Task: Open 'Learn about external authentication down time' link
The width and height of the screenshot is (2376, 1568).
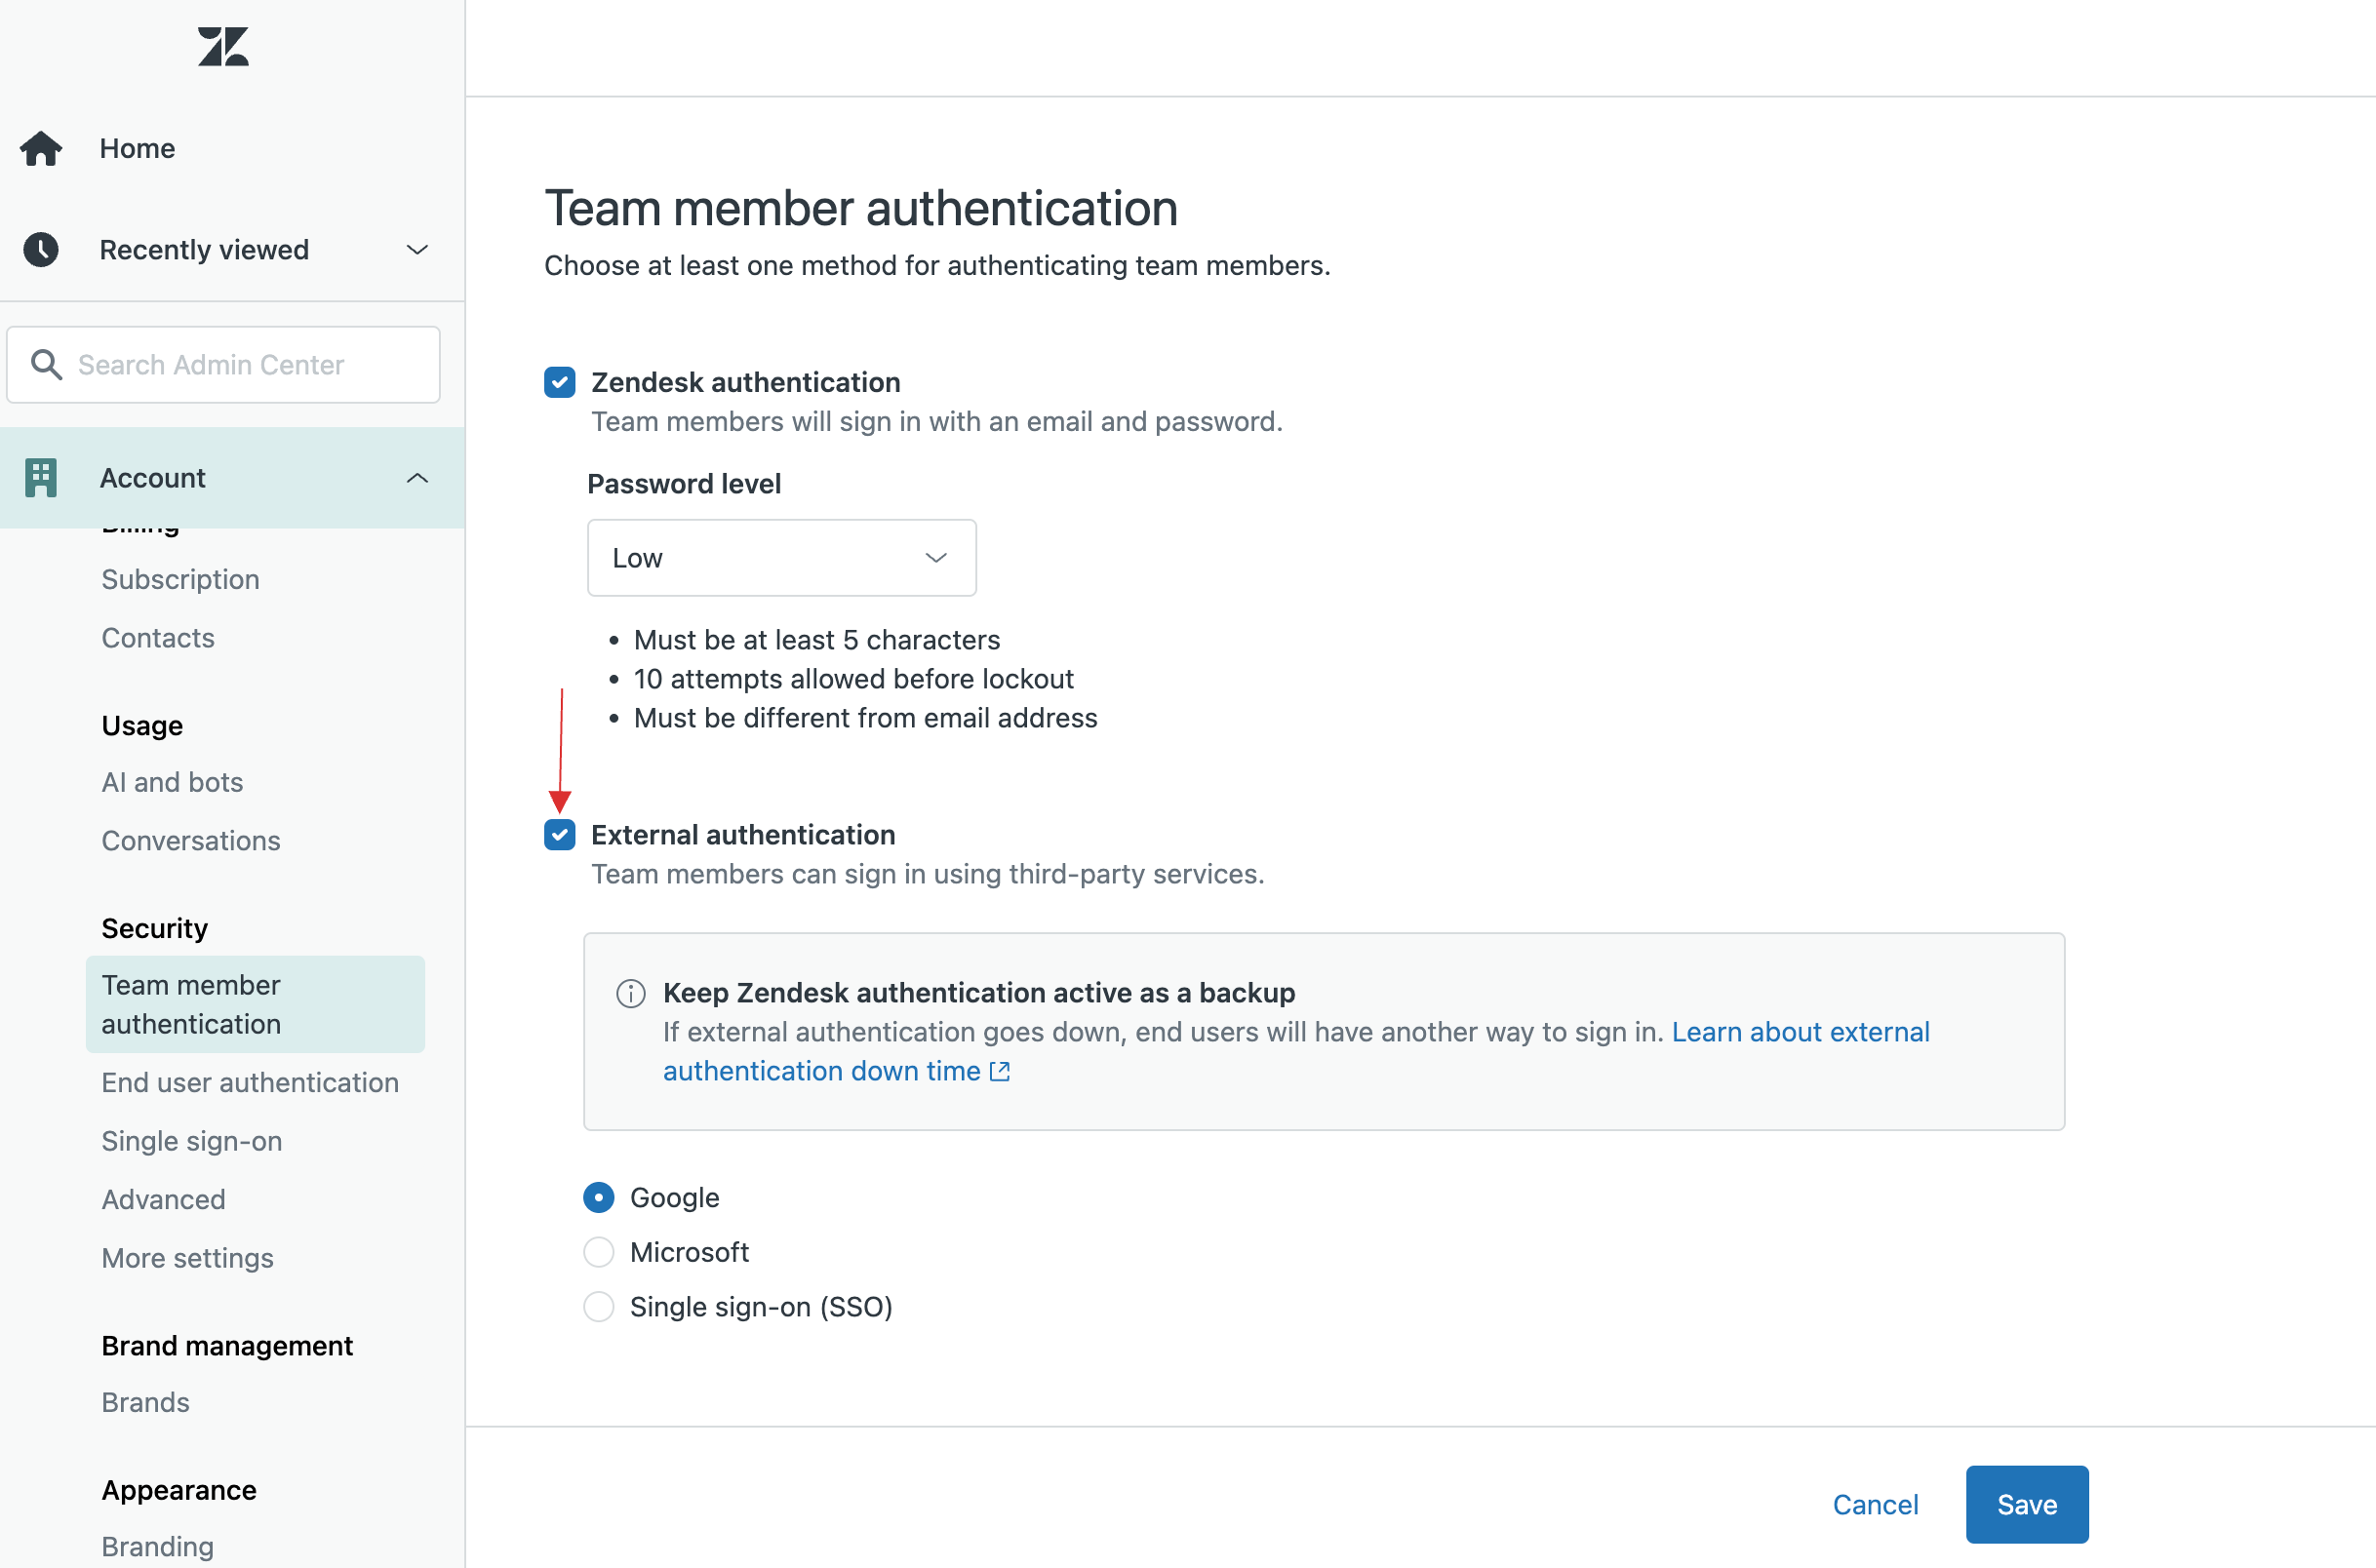Action: click(x=1296, y=1051)
